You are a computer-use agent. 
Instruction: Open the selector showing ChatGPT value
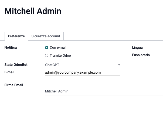(x=81, y=65)
